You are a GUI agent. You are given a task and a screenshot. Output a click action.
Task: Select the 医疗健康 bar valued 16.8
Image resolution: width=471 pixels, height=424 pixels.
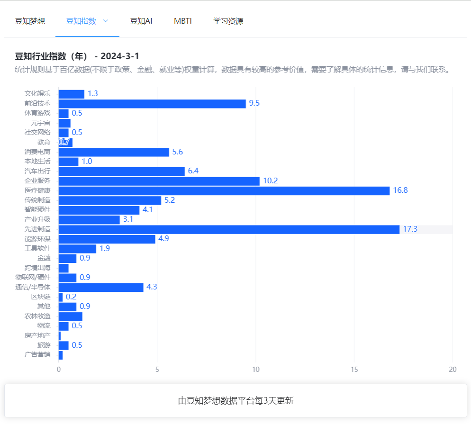click(x=224, y=190)
